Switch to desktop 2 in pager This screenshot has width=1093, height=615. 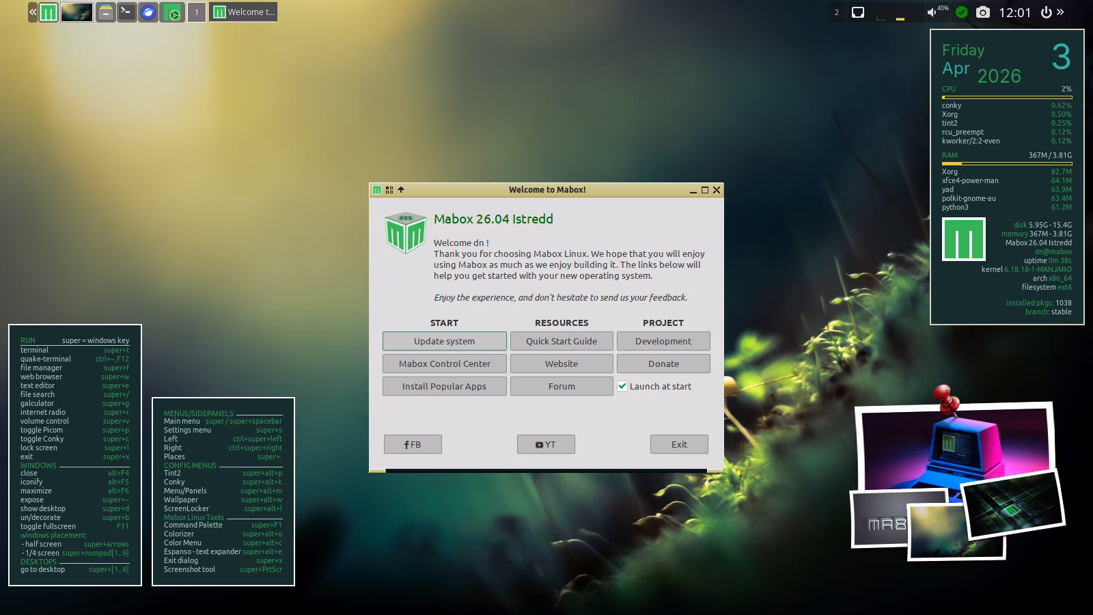click(x=837, y=12)
